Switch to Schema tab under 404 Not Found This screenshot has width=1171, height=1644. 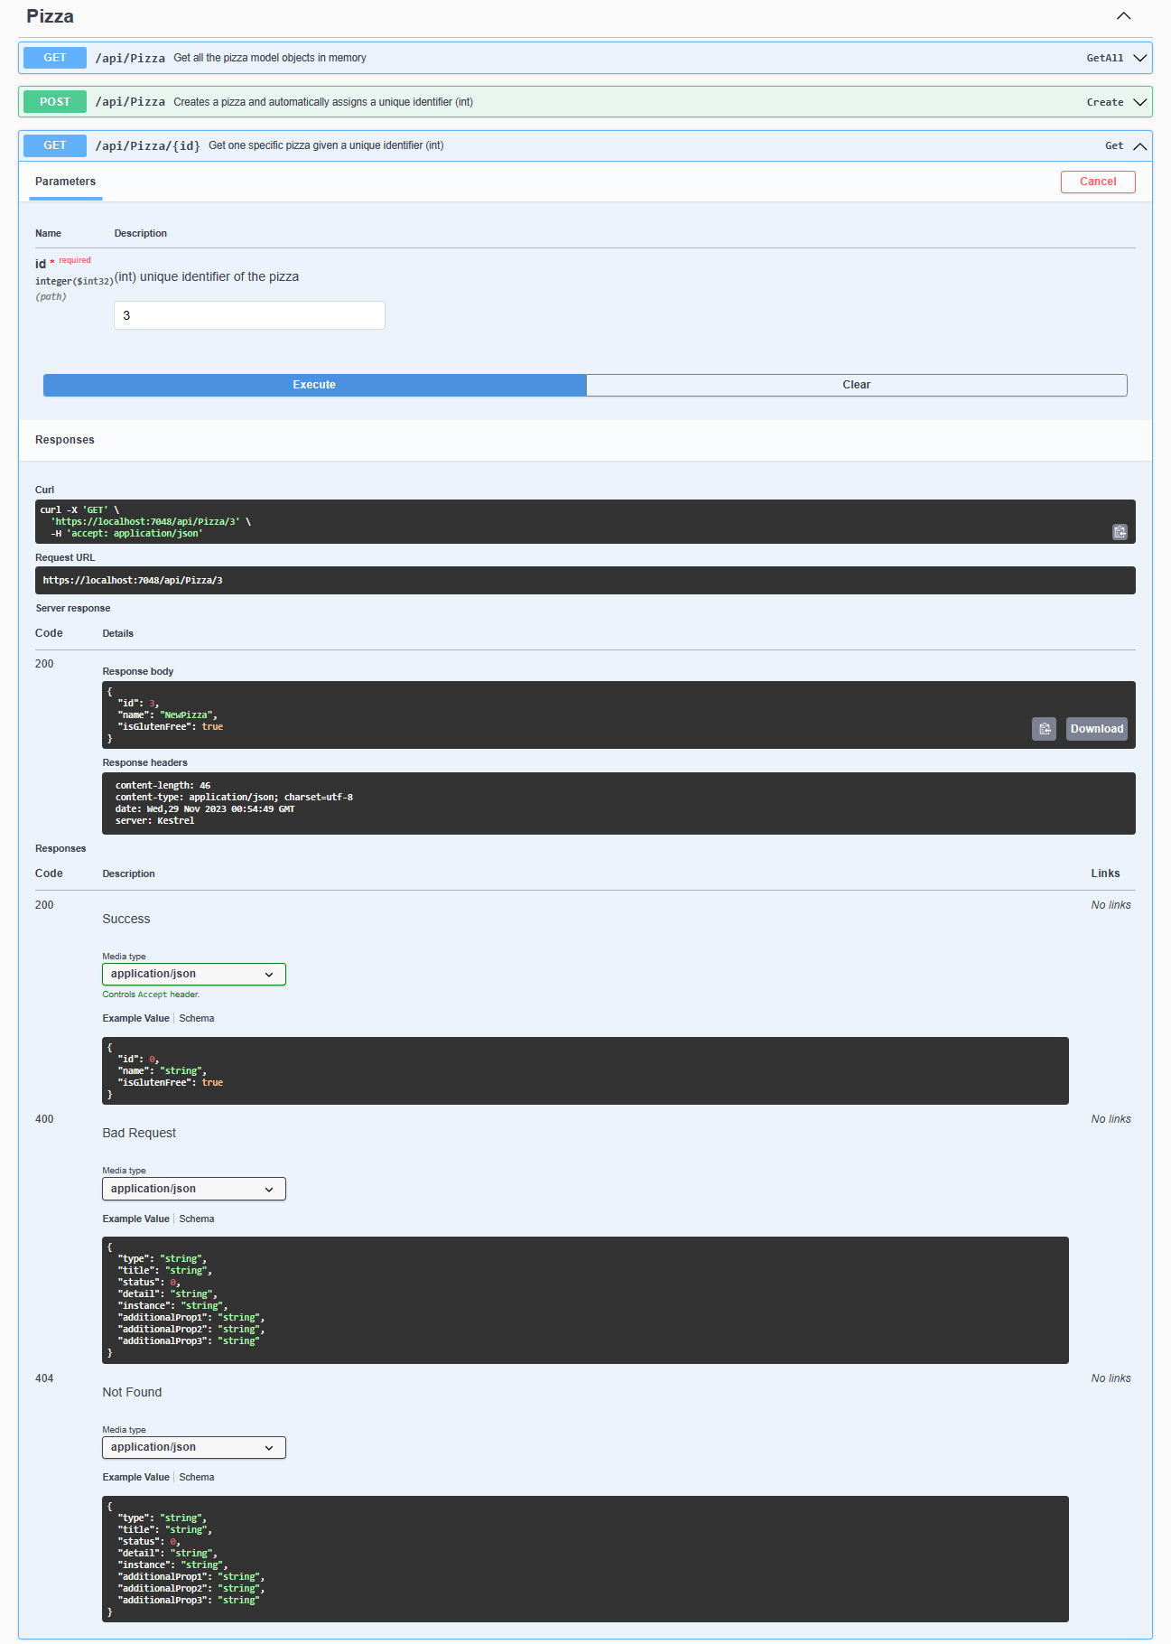[x=197, y=1477]
